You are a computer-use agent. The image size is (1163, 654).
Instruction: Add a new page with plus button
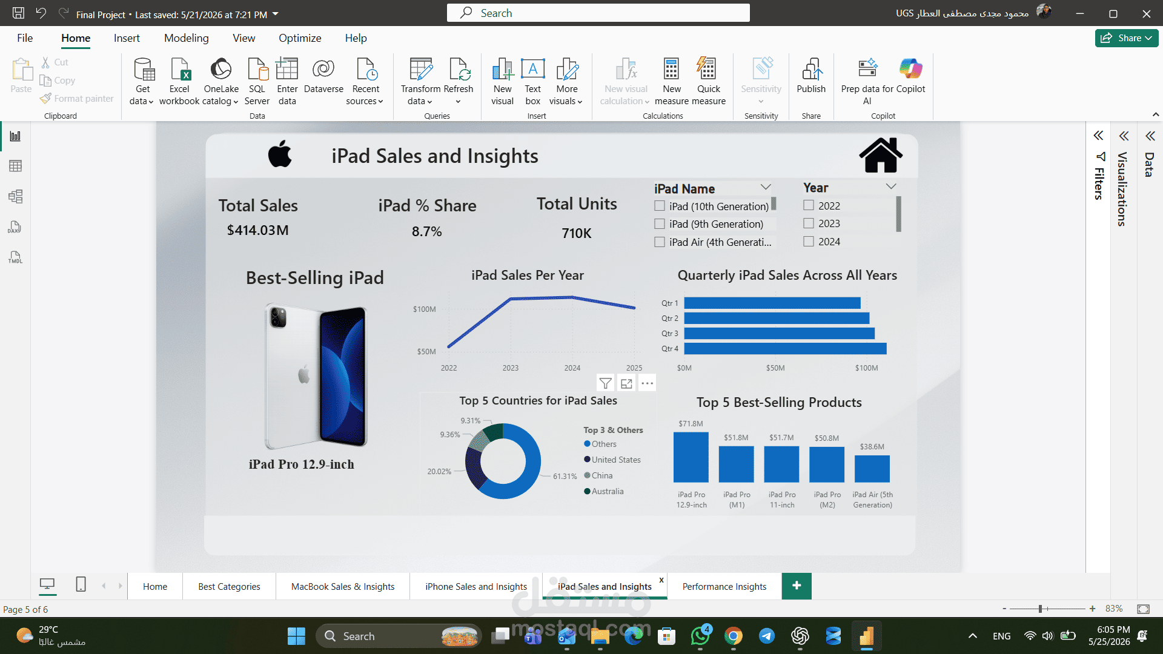coord(797,586)
